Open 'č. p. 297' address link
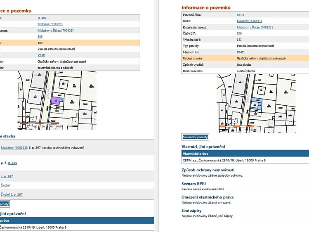This screenshot has height=232, width=309. (x=7, y=176)
